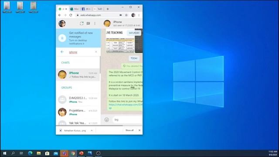Turn on desktop notifications link

pos(78,42)
